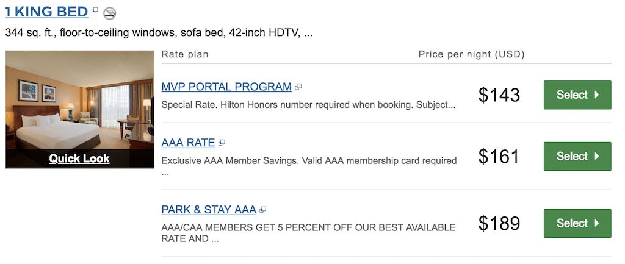This screenshot has width=625, height=264.
Task: Select the $189 Park & Stay AAA rate
Action: coord(577,223)
